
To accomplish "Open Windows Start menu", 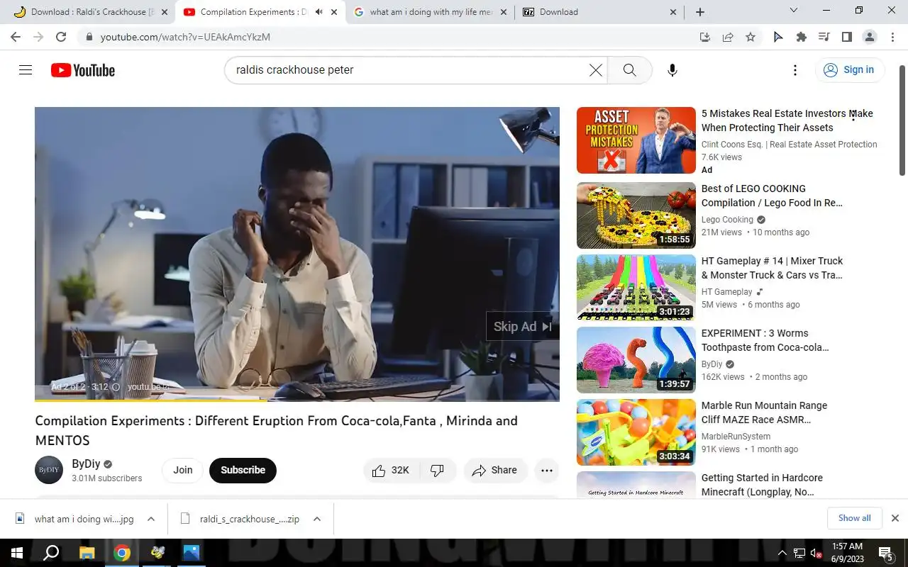I will point(17,553).
